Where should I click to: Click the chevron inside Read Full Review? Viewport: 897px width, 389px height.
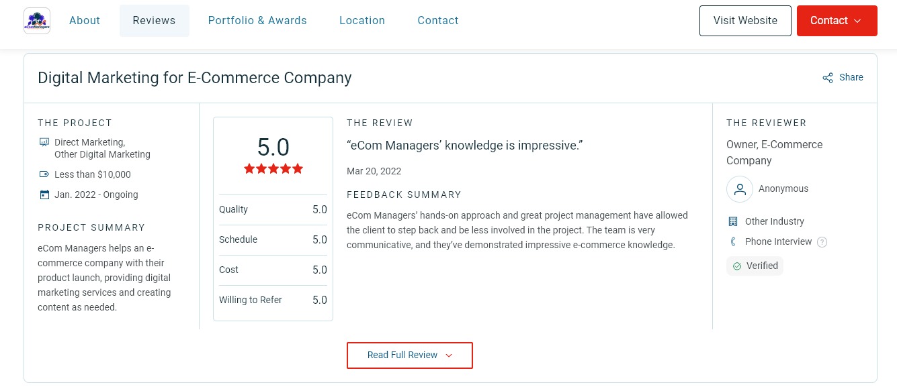(449, 355)
